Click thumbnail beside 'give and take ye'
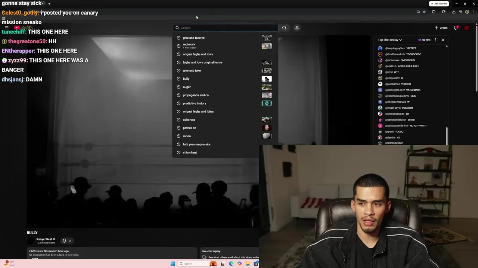The height and width of the screenshot is (268, 478). [x=267, y=38]
